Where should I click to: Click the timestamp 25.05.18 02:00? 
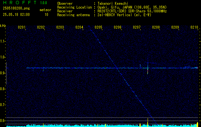16,15
